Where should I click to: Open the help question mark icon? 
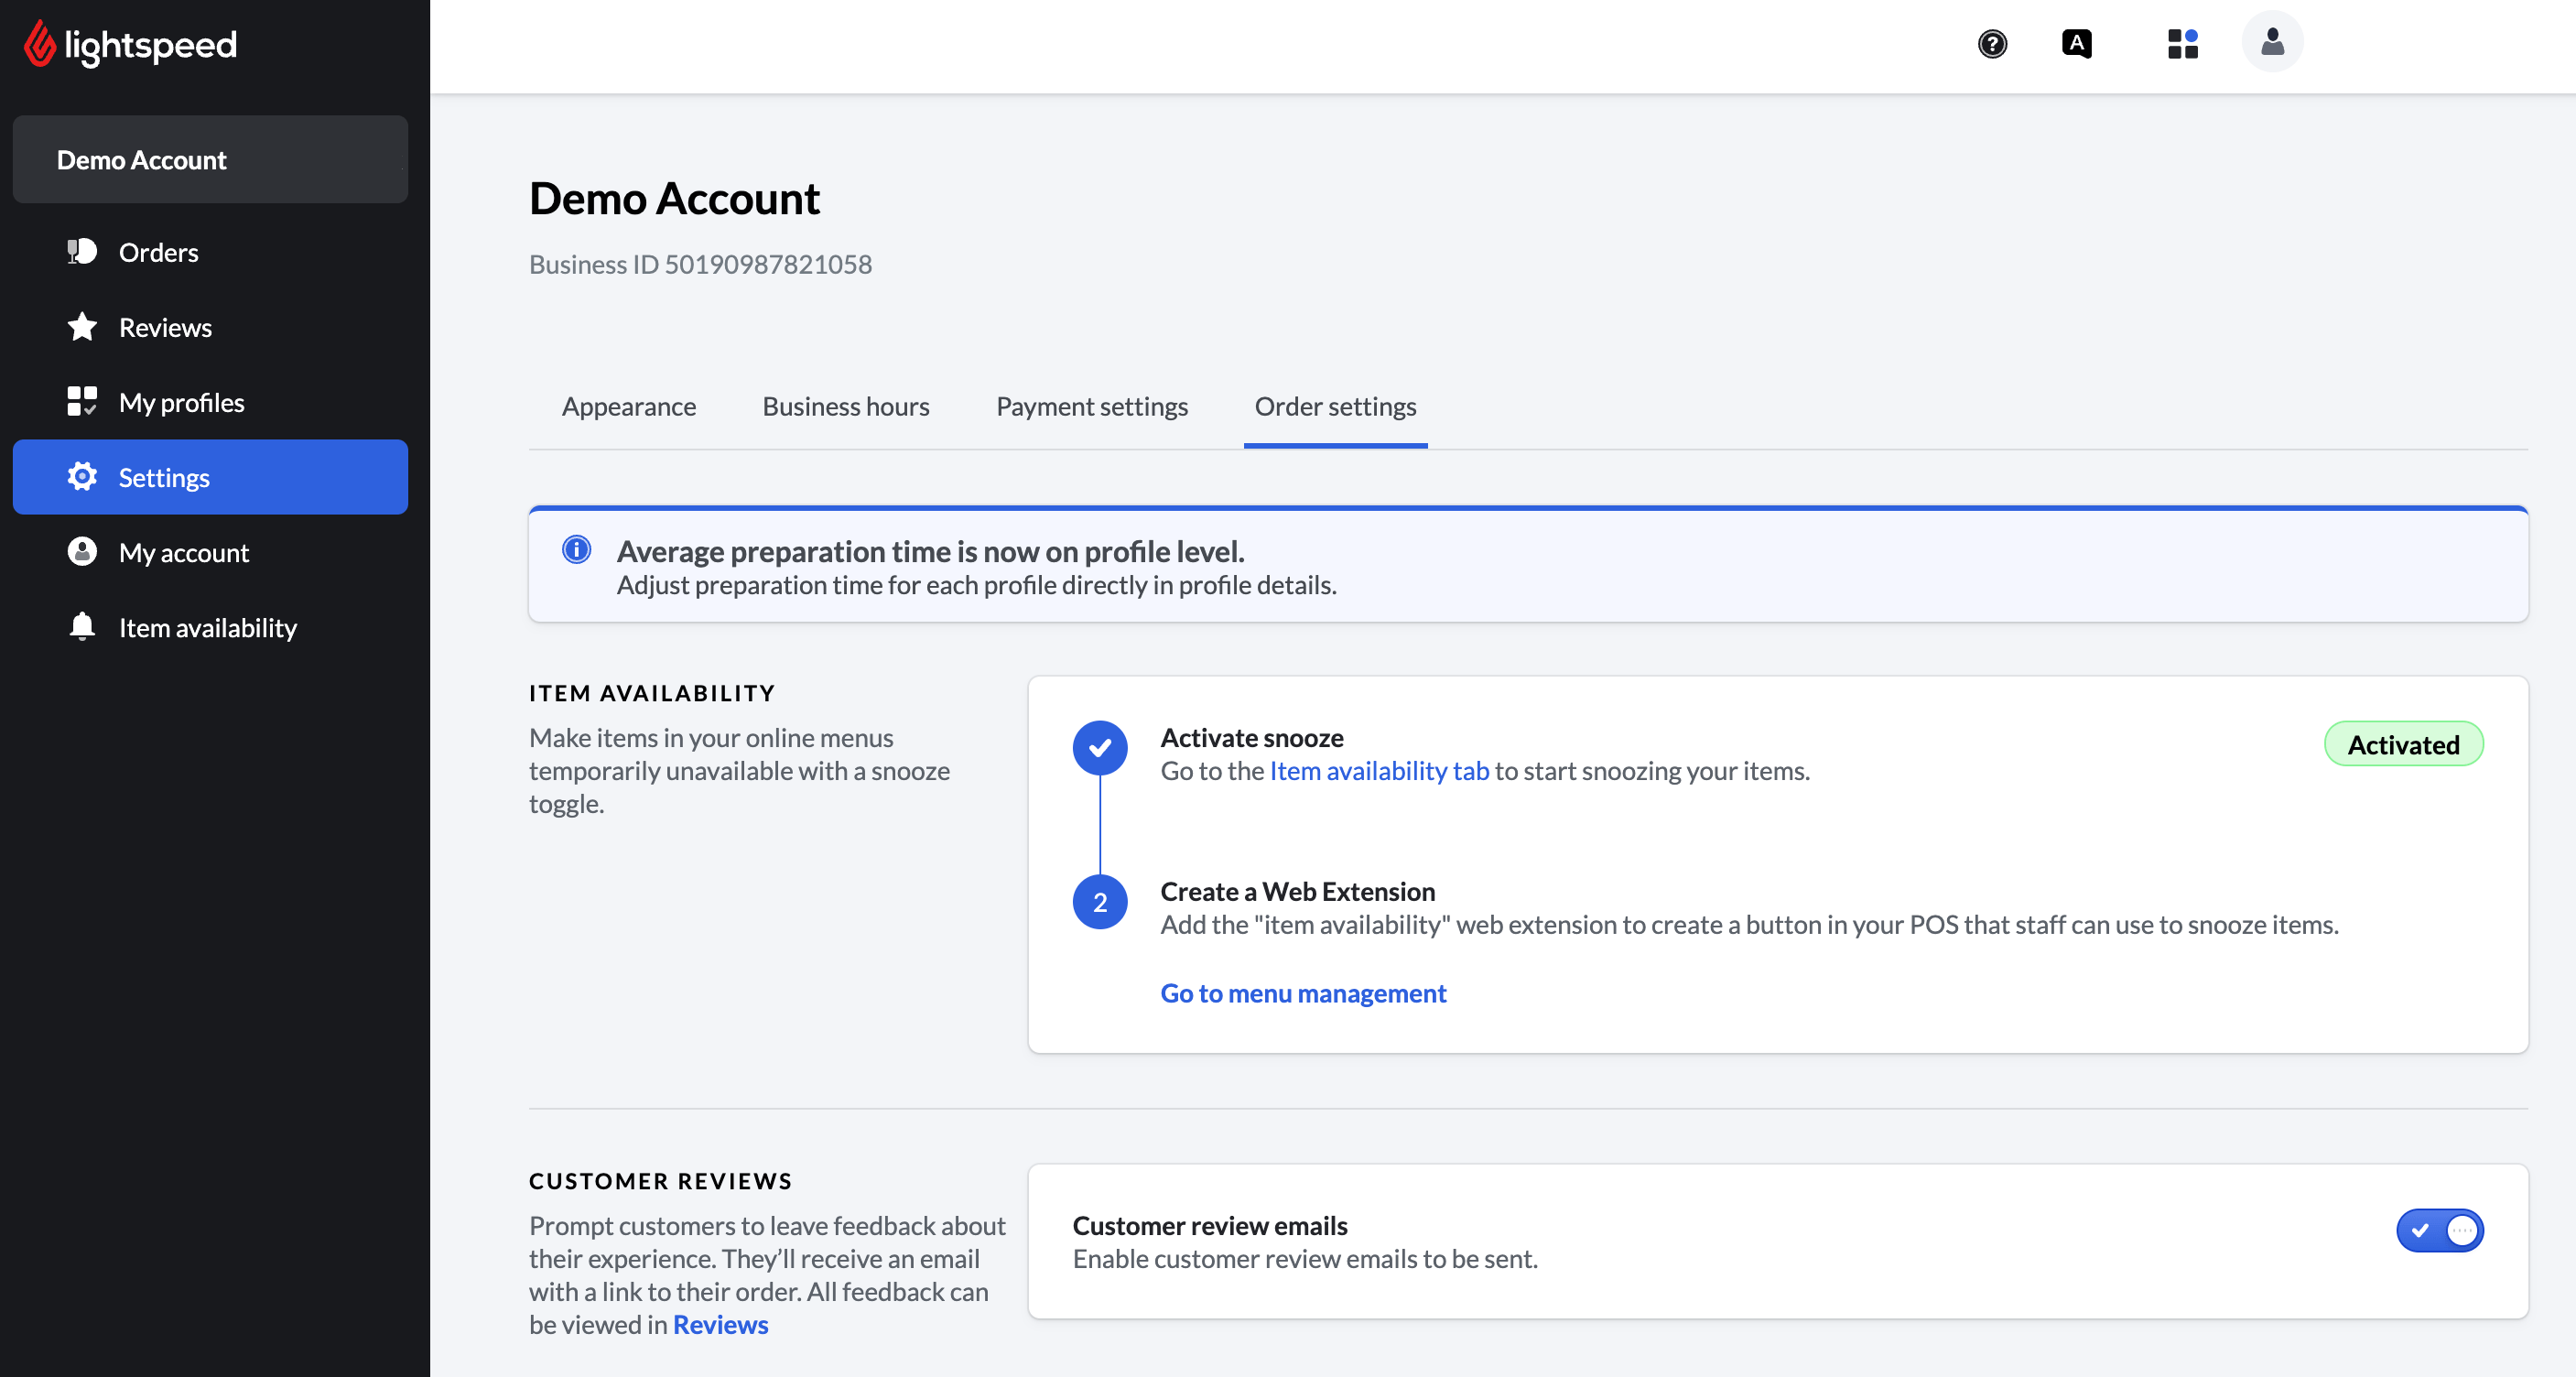click(x=1992, y=44)
